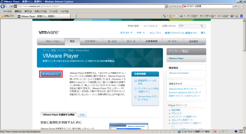Image resolution: width=246 pixels, height=134 pixels.
Task: Click the Print icon in the command bar
Action: (x=181, y=16)
